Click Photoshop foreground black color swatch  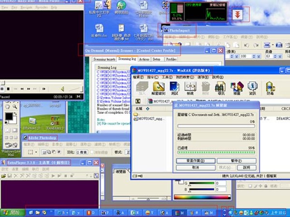[x=8, y=116]
